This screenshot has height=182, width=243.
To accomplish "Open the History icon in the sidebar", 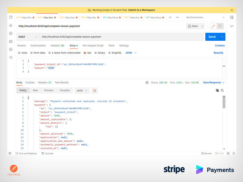I will pos(11,57).
